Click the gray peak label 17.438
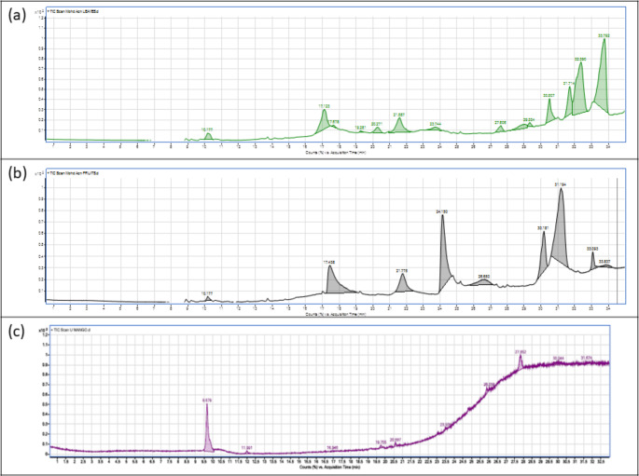639x476 pixels. click(x=329, y=263)
